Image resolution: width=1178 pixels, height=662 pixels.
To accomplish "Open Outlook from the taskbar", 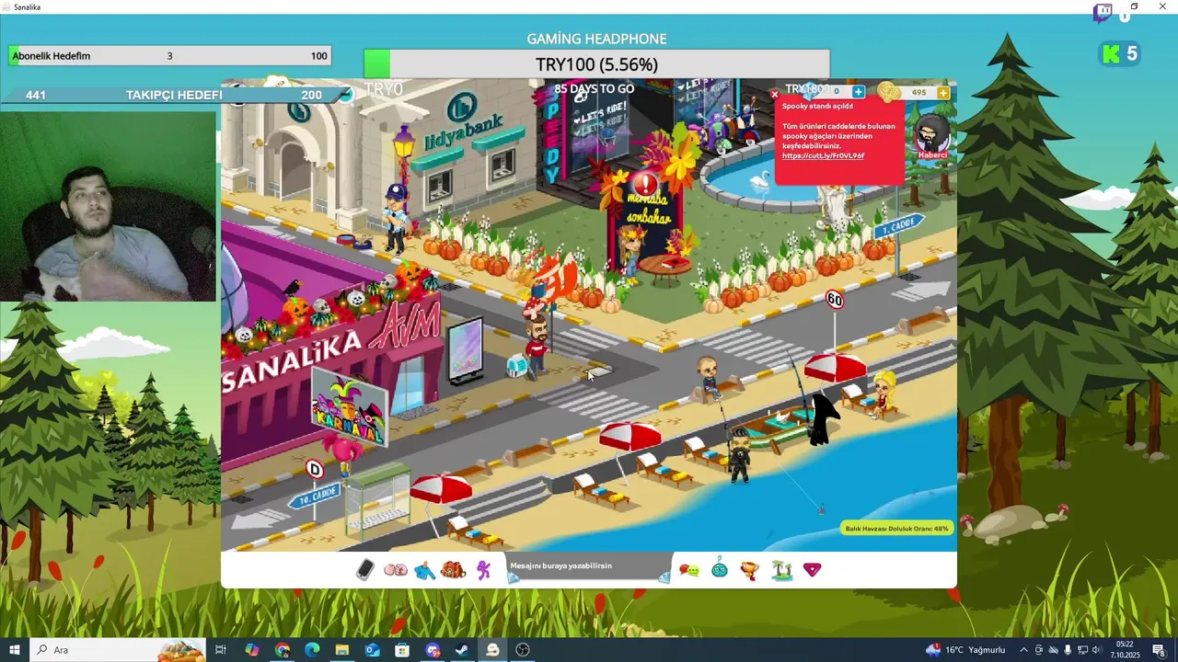I will tap(372, 650).
